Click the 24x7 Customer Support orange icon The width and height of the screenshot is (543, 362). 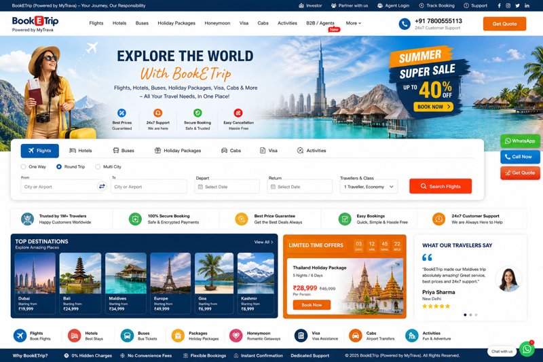point(438,219)
